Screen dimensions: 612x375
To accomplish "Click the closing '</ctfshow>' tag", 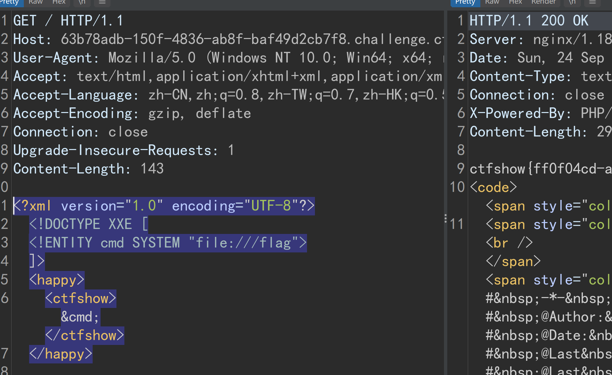I will (x=85, y=335).
